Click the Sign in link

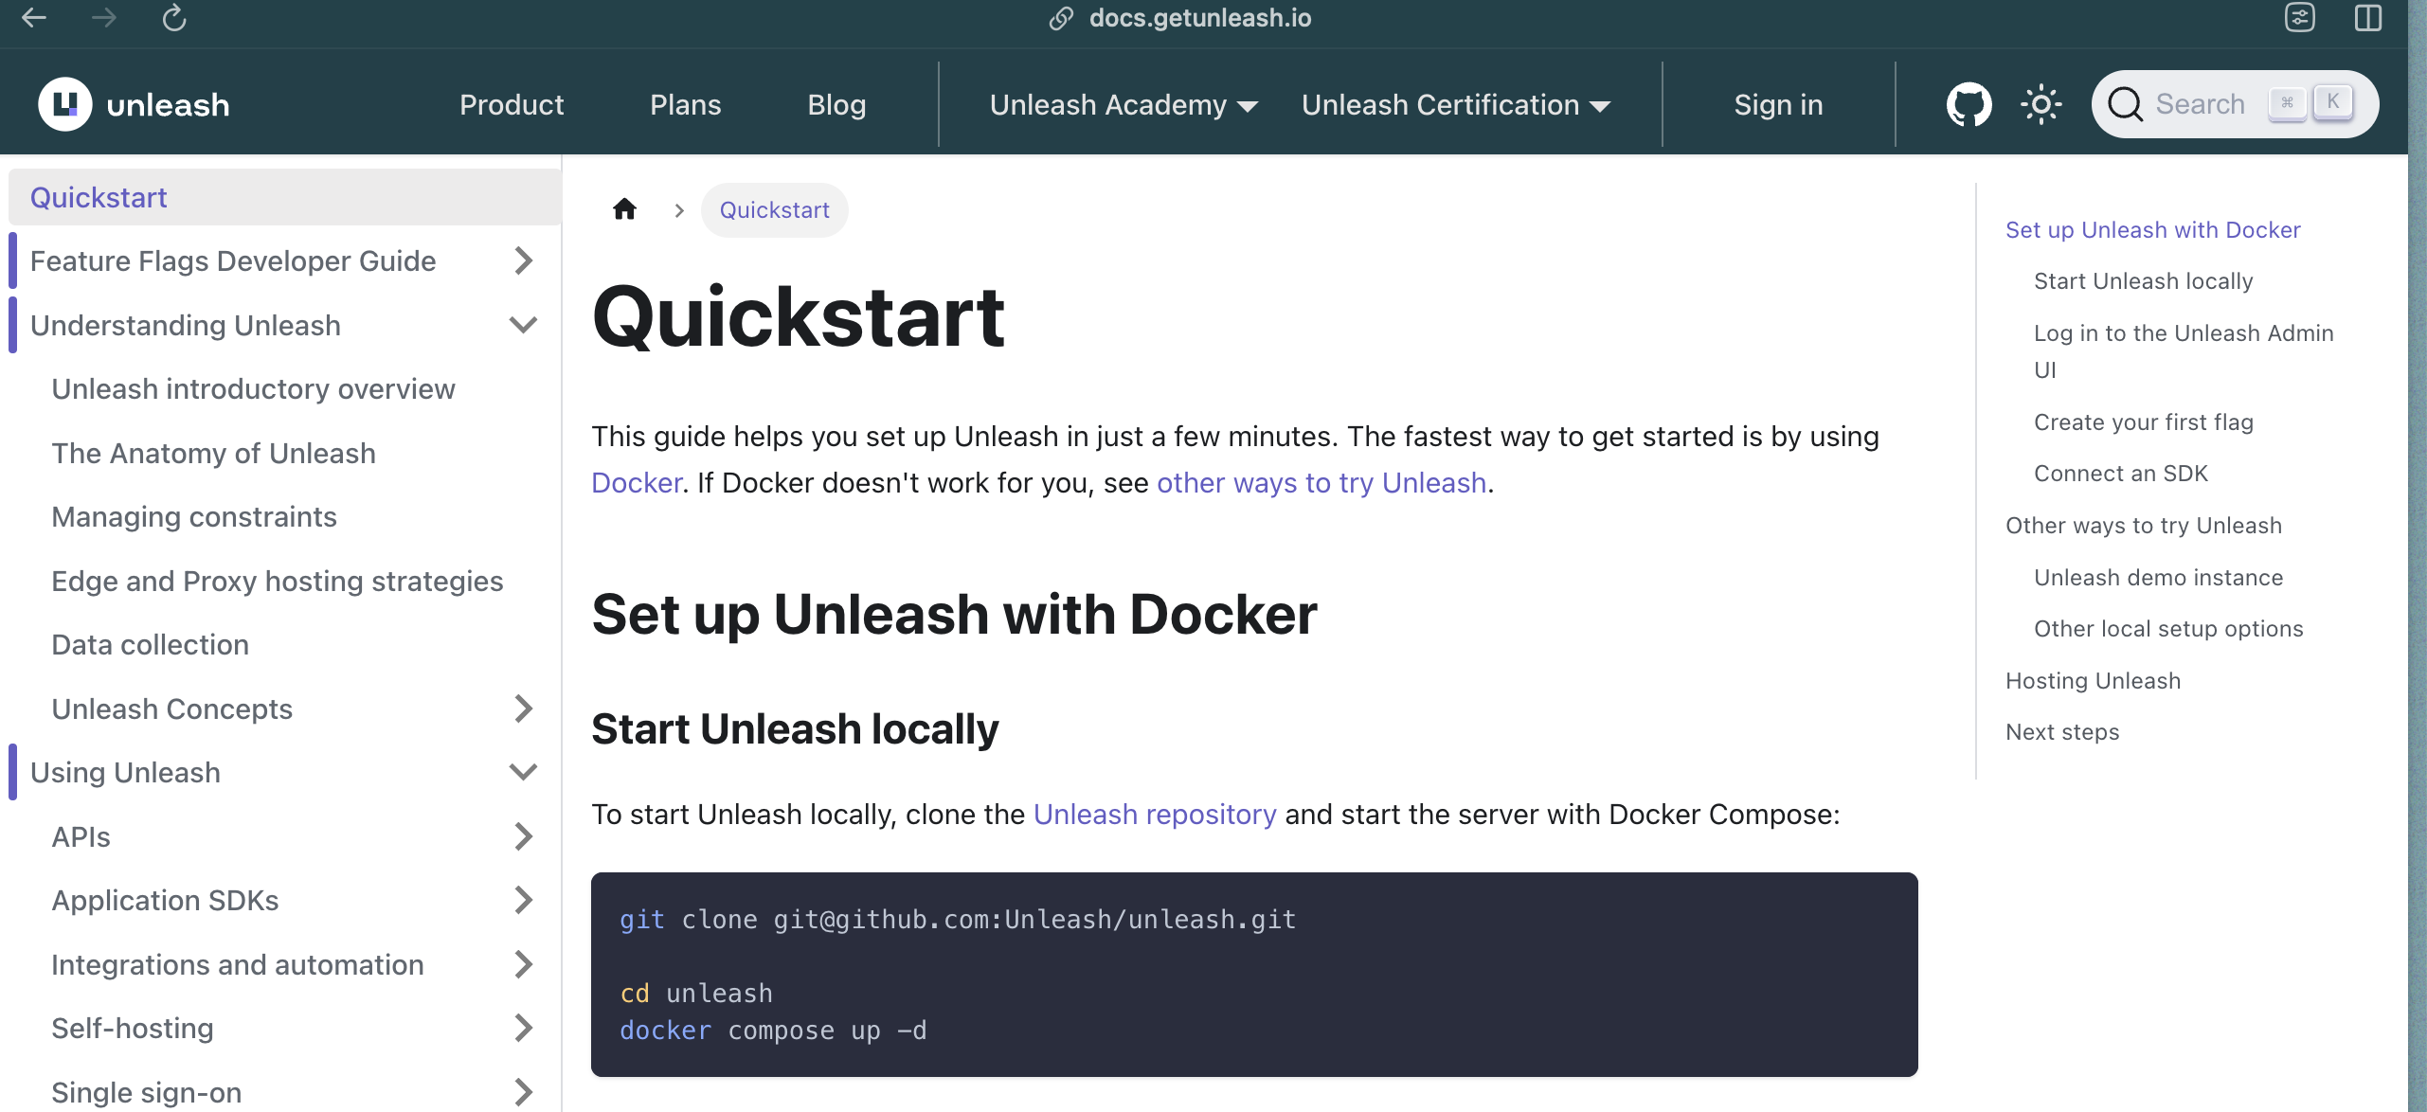(x=1777, y=104)
